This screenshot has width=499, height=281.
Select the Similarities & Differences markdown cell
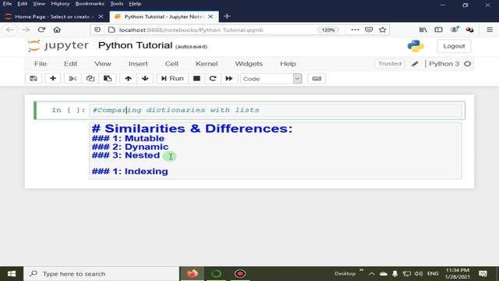[275, 151]
